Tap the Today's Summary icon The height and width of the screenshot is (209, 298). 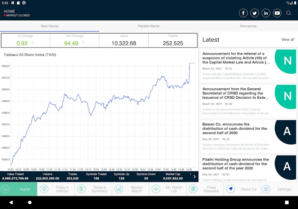click(x=81, y=189)
